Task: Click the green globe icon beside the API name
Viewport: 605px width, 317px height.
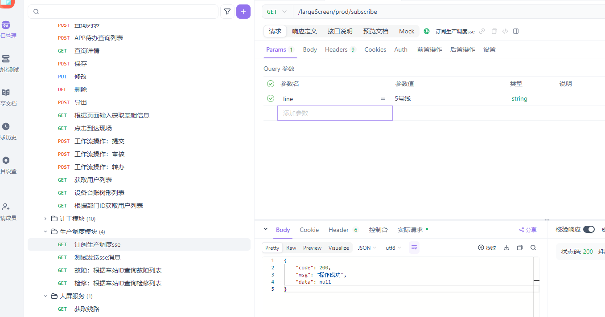Action: 427,31
